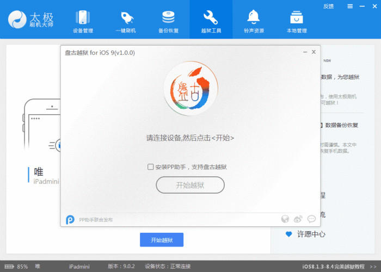Viewport: 381px width, 272px height.
Task: Click the iPad device illustration
Action: coord(42,125)
